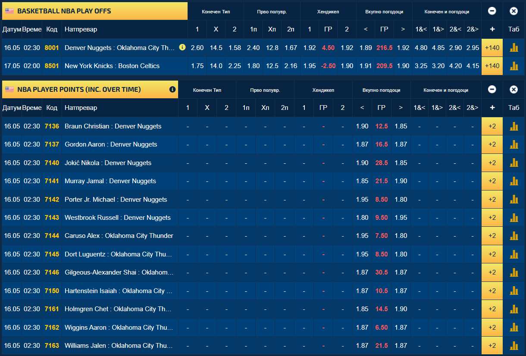Image resolution: width=526 pixels, height=356 pixels.
Task: Expand +2 markets for Jokić Nikola
Action: pyautogui.click(x=492, y=163)
